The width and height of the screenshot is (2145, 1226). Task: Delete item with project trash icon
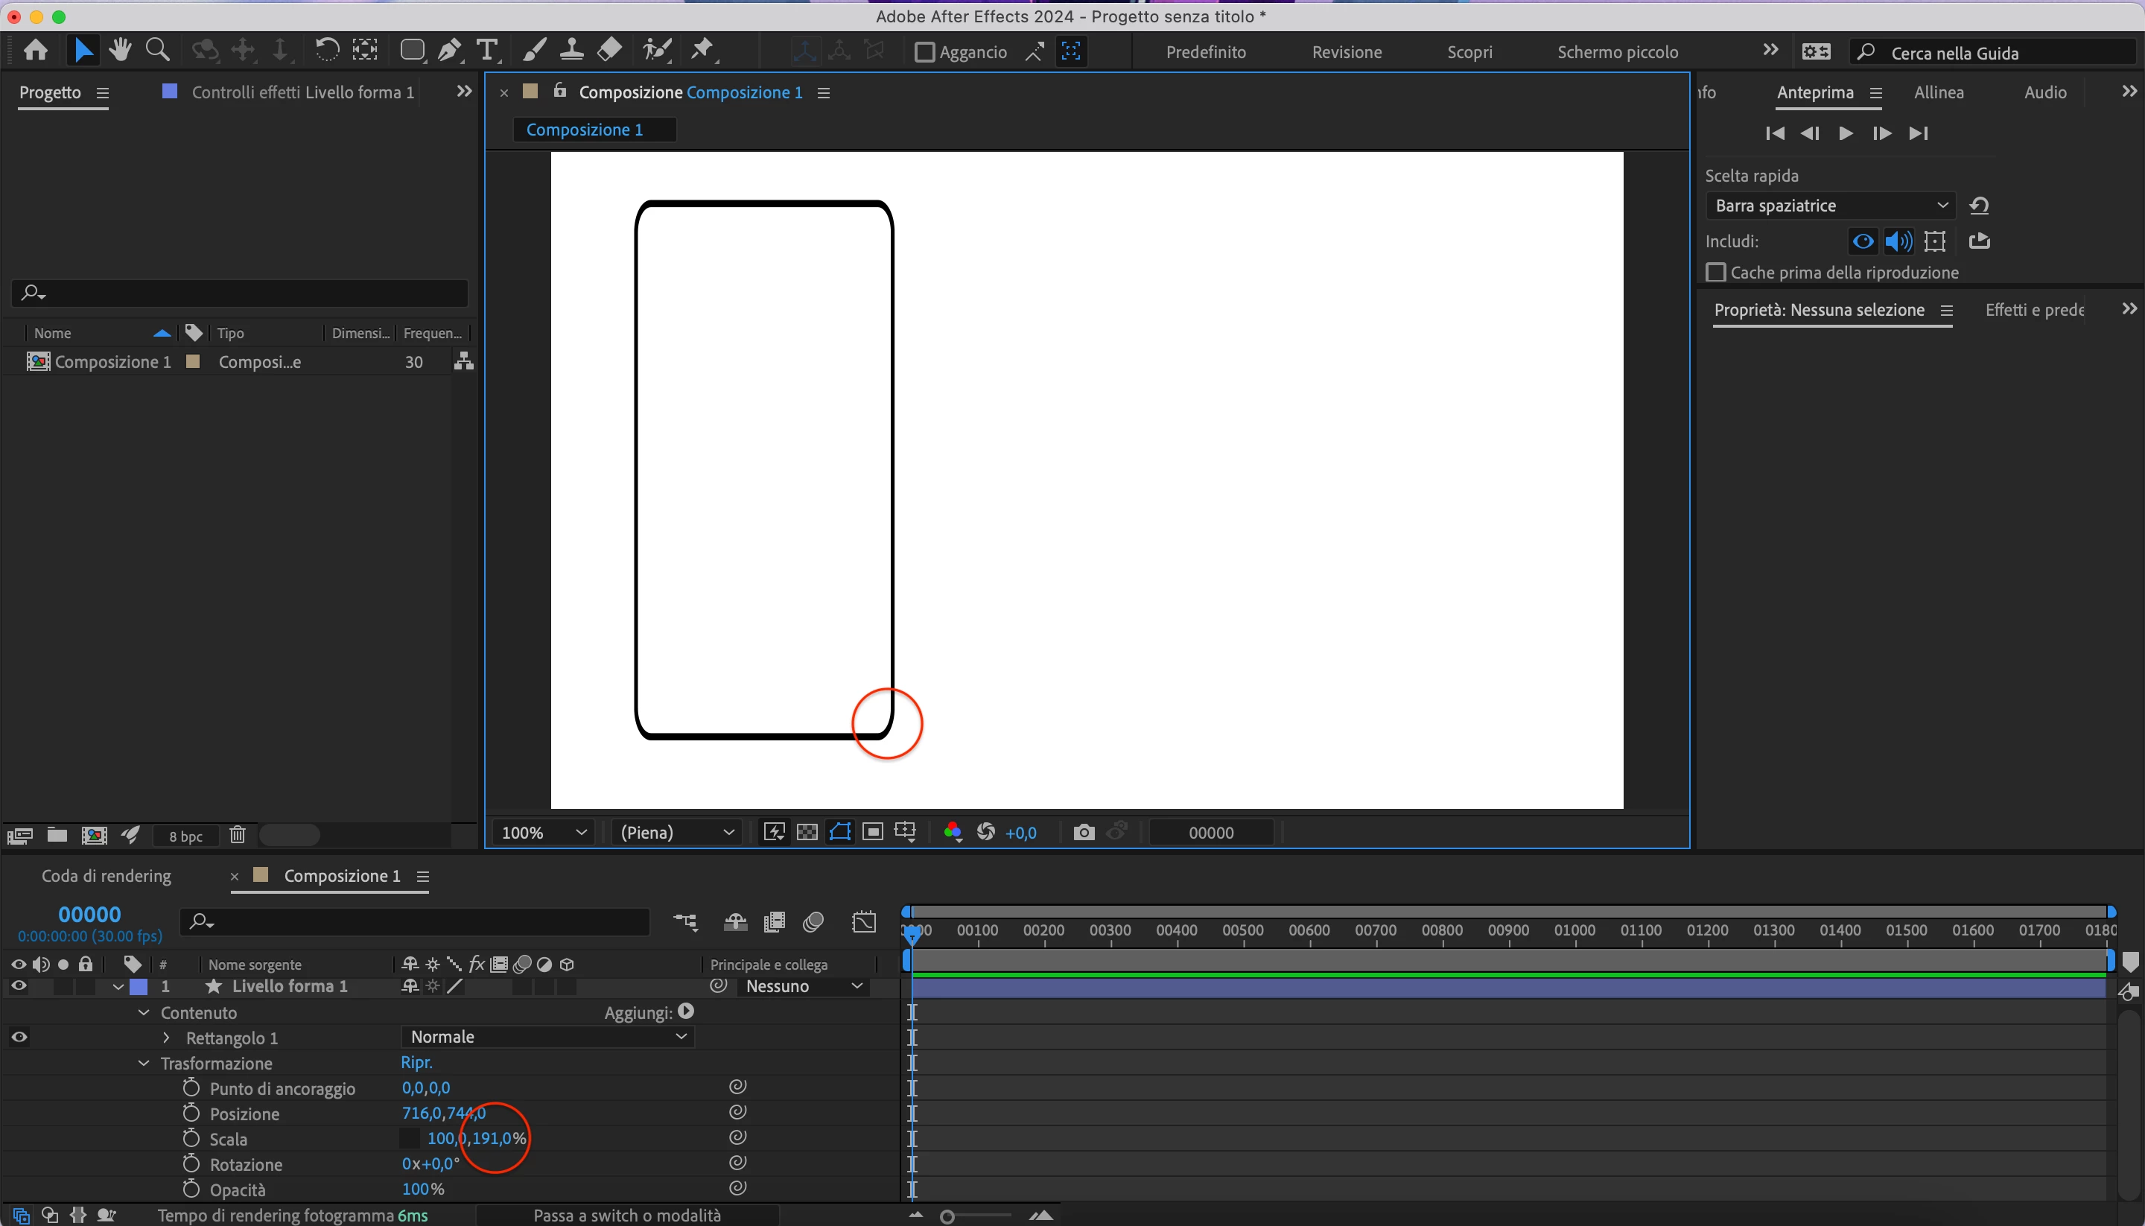click(238, 834)
